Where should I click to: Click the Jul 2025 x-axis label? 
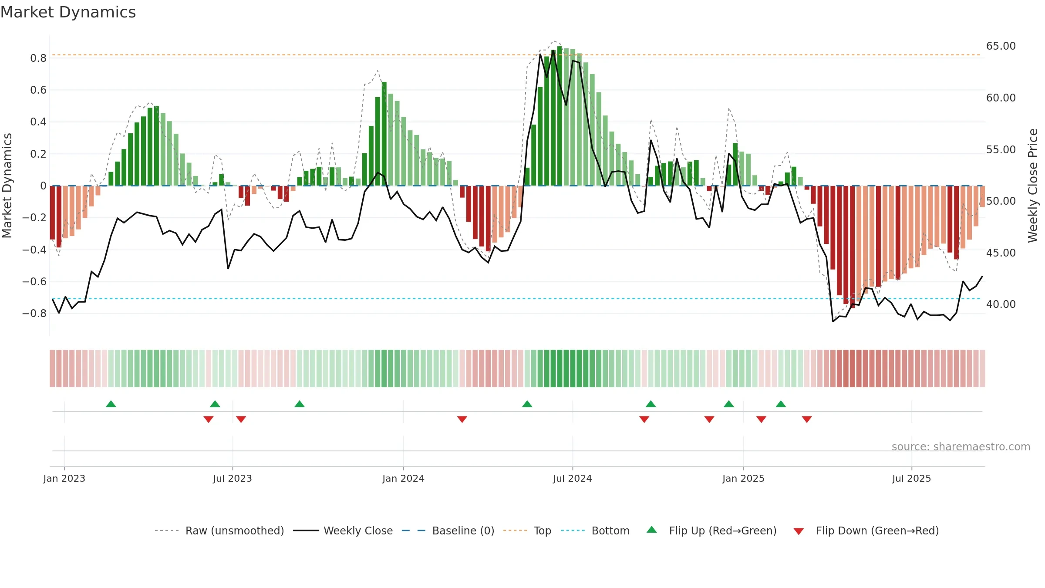[912, 478]
